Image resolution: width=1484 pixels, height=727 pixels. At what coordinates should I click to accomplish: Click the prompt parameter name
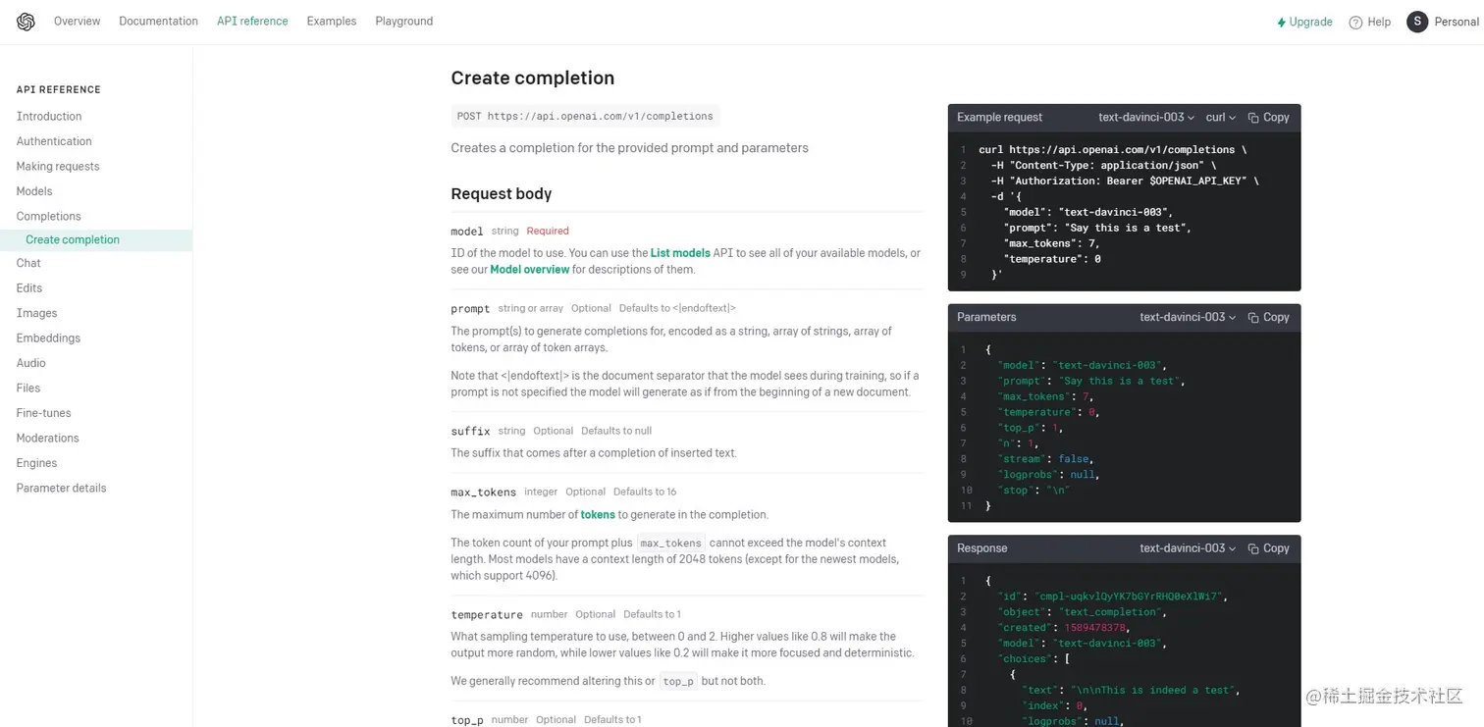[470, 309]
